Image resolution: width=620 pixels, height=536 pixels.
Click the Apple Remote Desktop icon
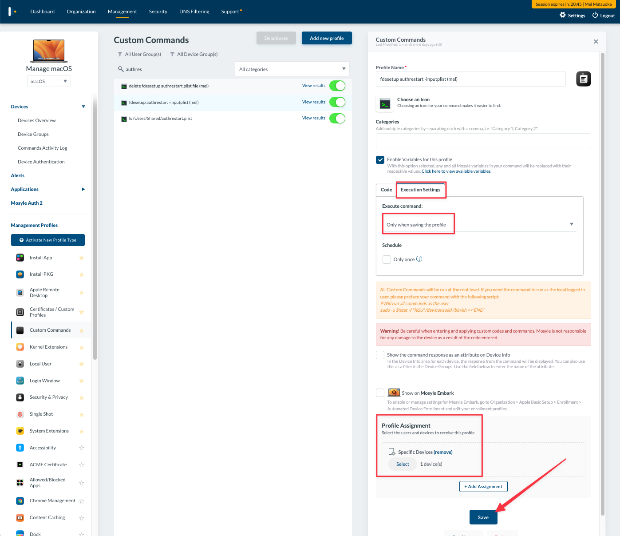(x=20, y=293)
